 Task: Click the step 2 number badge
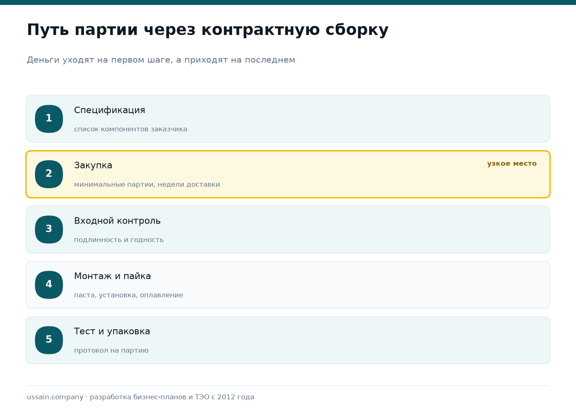click(49, 174)
